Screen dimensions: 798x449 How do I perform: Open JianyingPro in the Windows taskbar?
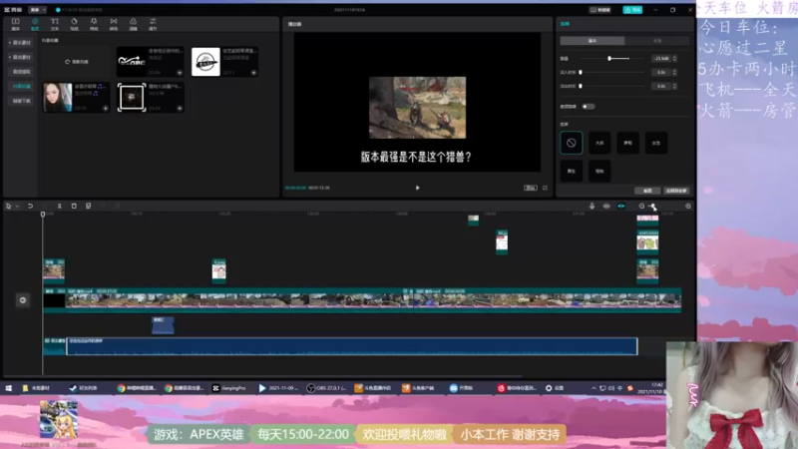(229, 388)
